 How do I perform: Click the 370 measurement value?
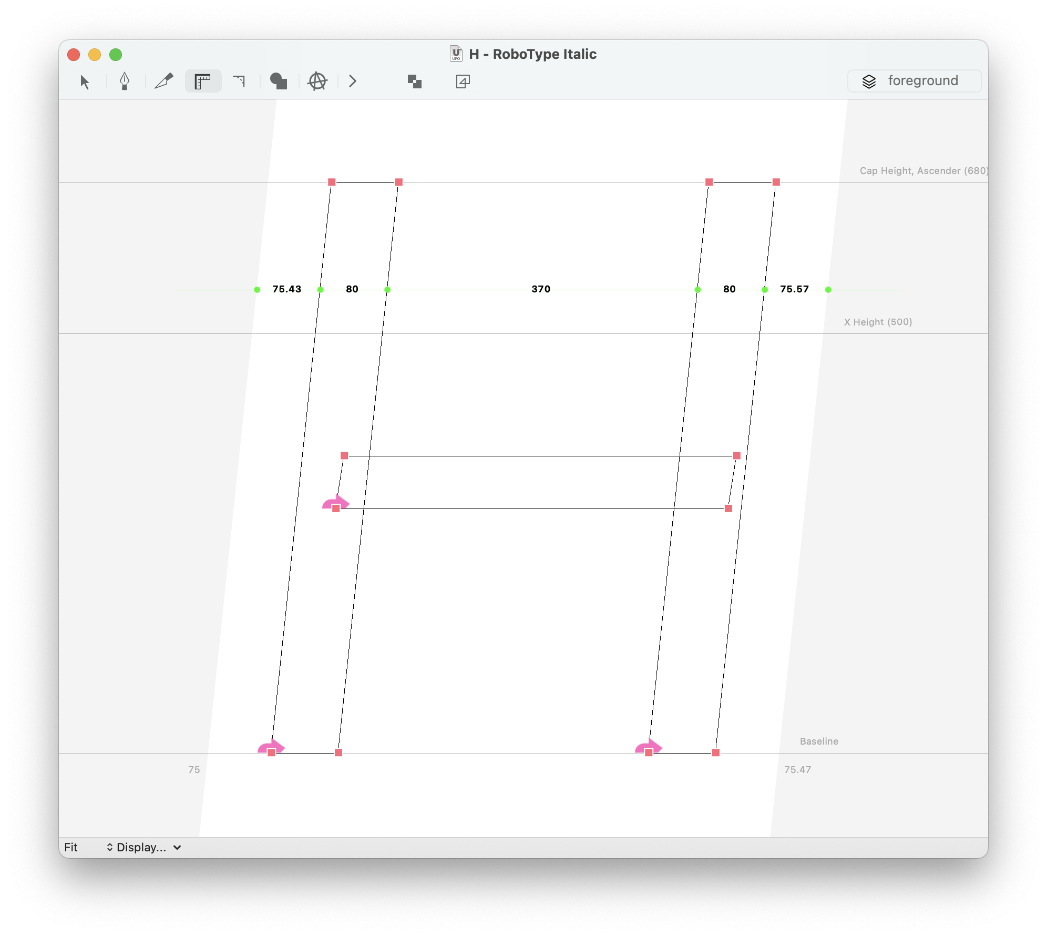pos(541,289)
